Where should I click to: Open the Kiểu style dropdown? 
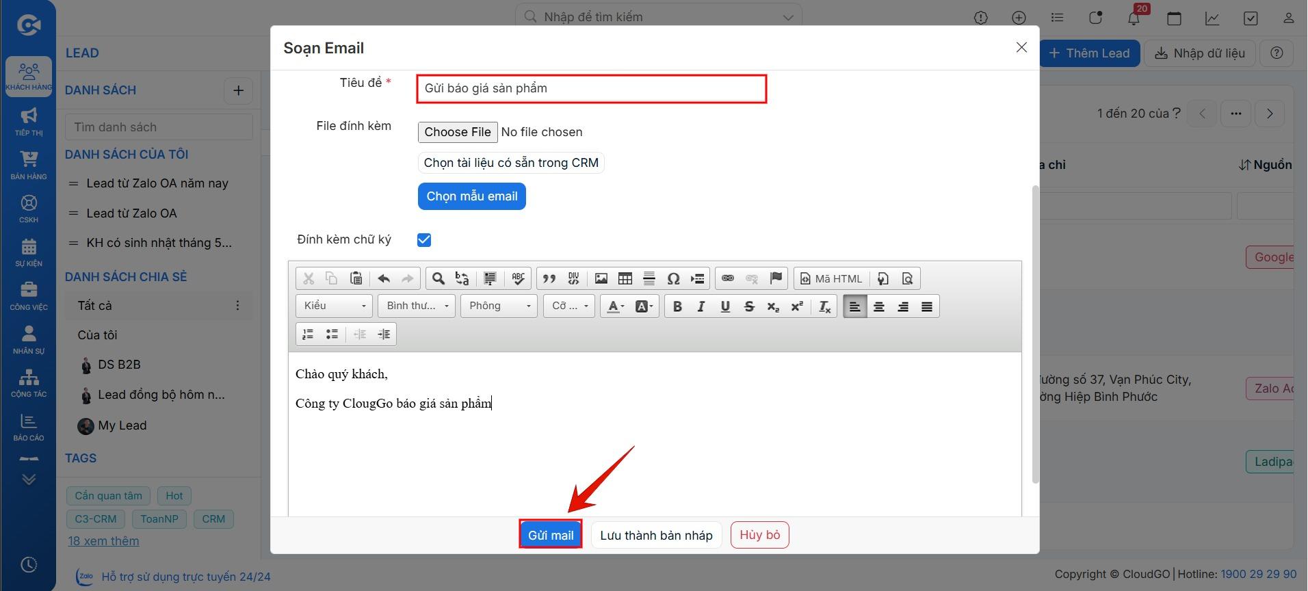tap(335, 306)
